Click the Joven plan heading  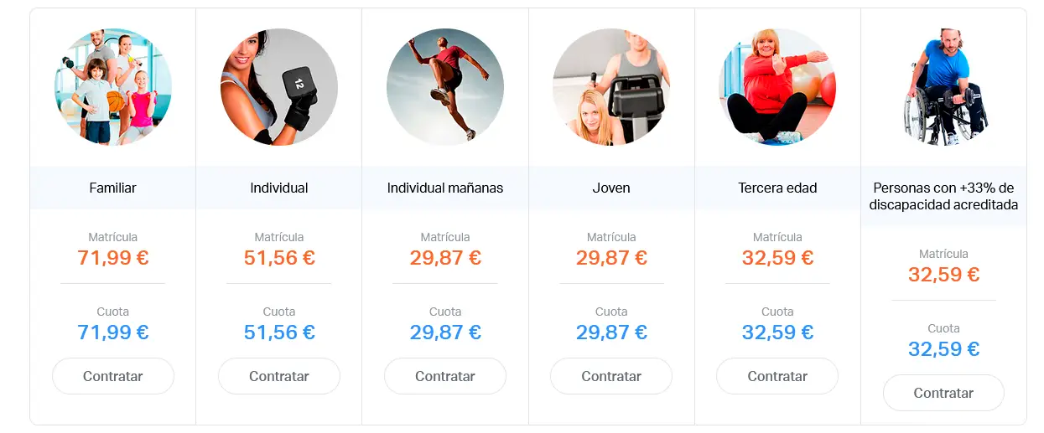[x=611, y=188]
